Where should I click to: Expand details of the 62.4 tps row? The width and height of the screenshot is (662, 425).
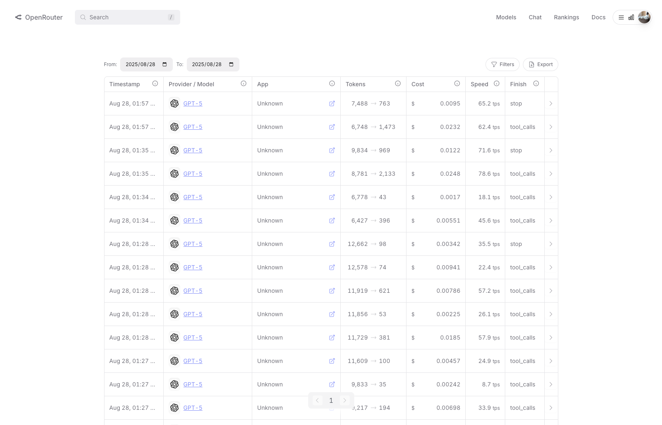coord(551,127)
